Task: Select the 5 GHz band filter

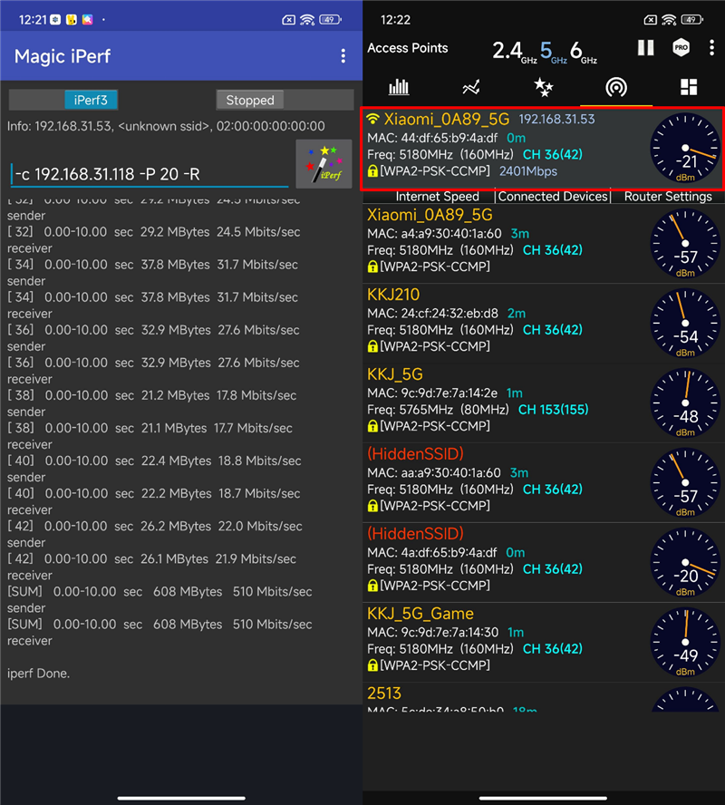Action: pos(553,52)
